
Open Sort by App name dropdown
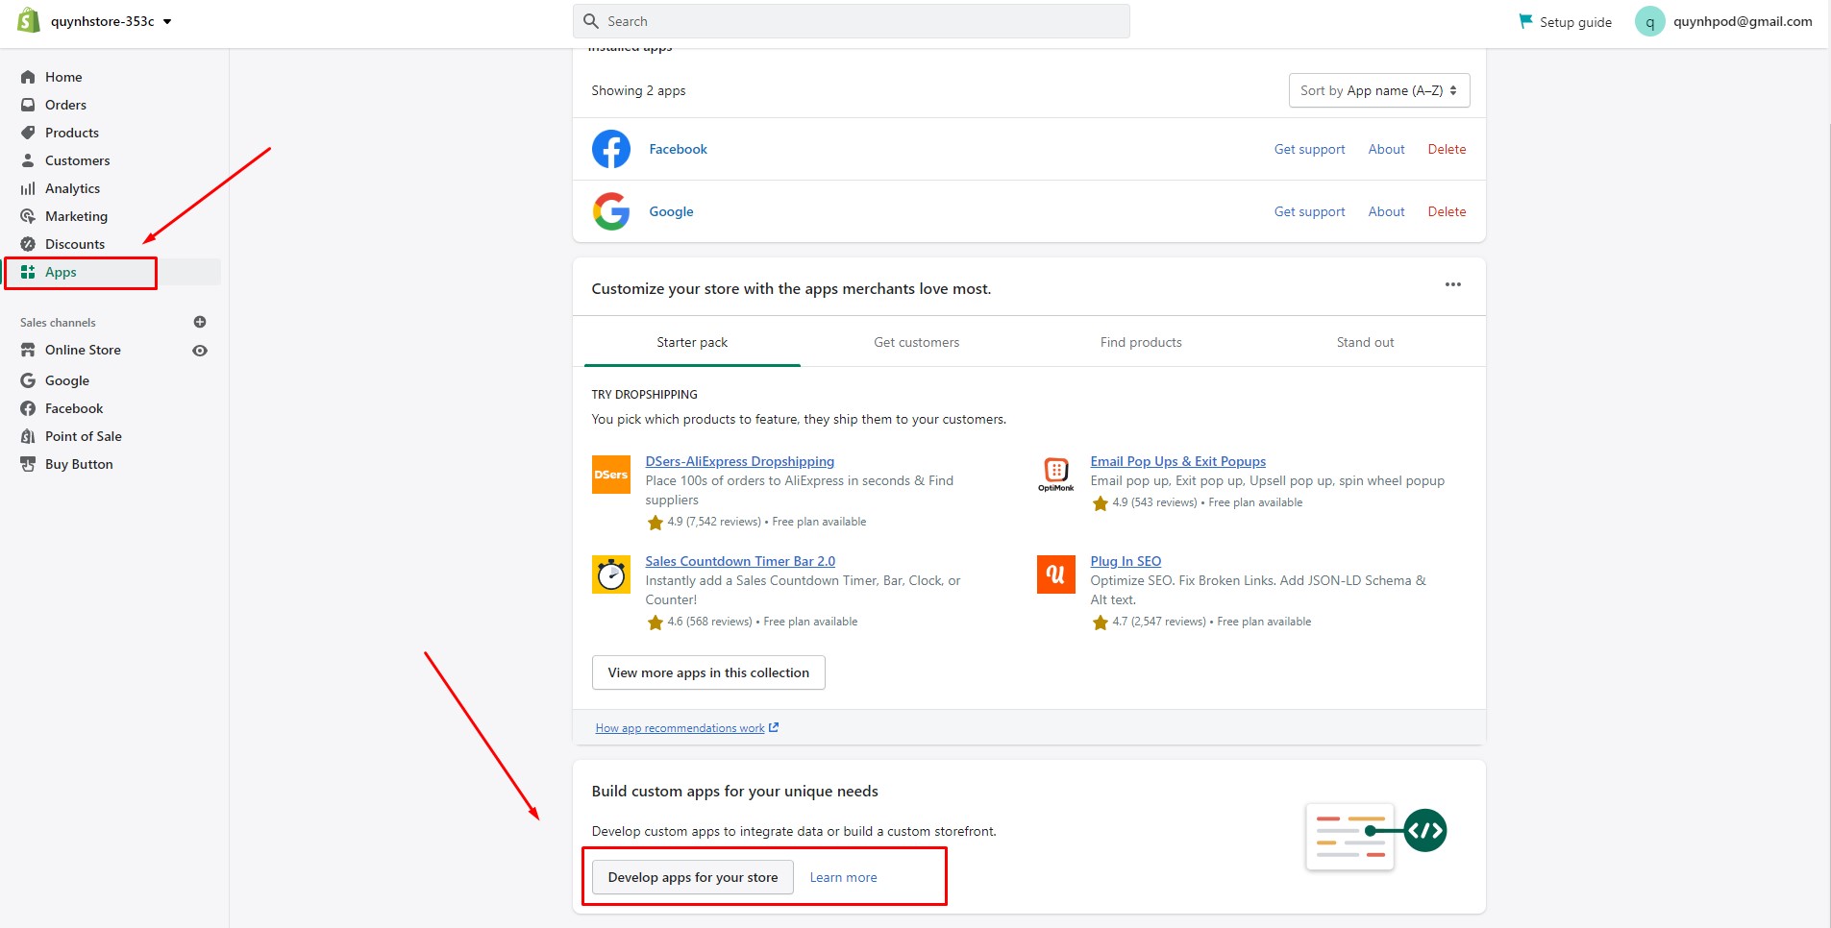click(1378, 90)
